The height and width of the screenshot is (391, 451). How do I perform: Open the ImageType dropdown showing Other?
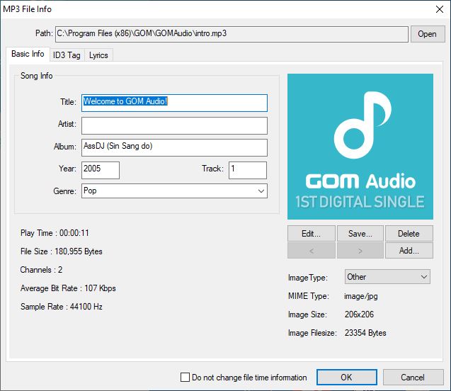tap(387, 277)
